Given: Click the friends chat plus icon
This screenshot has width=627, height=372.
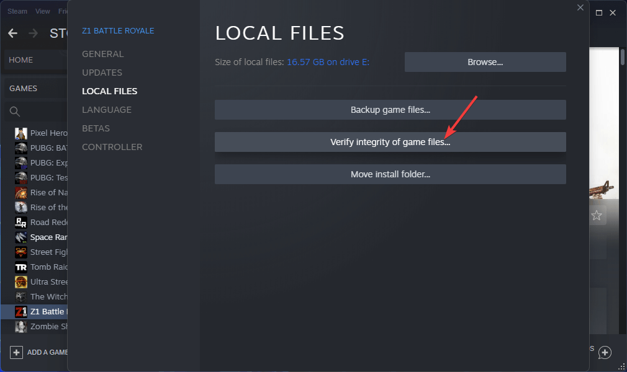Looking at the screenshot, I should pyautogui.click(x=605, y=352).
